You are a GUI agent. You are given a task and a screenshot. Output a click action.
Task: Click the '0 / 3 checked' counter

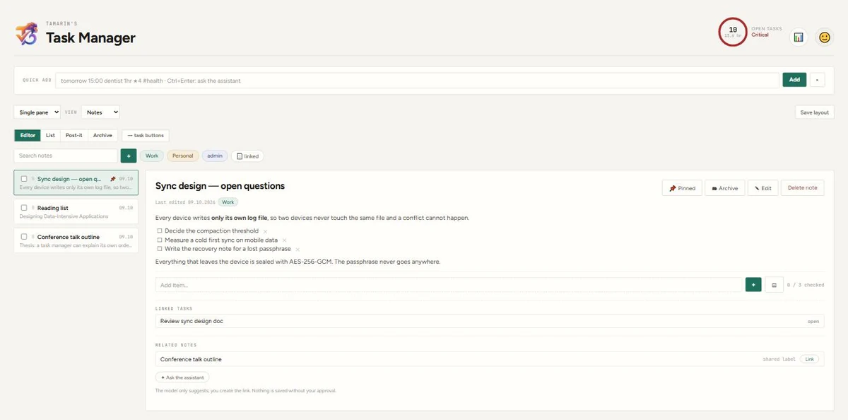(806, 285)
